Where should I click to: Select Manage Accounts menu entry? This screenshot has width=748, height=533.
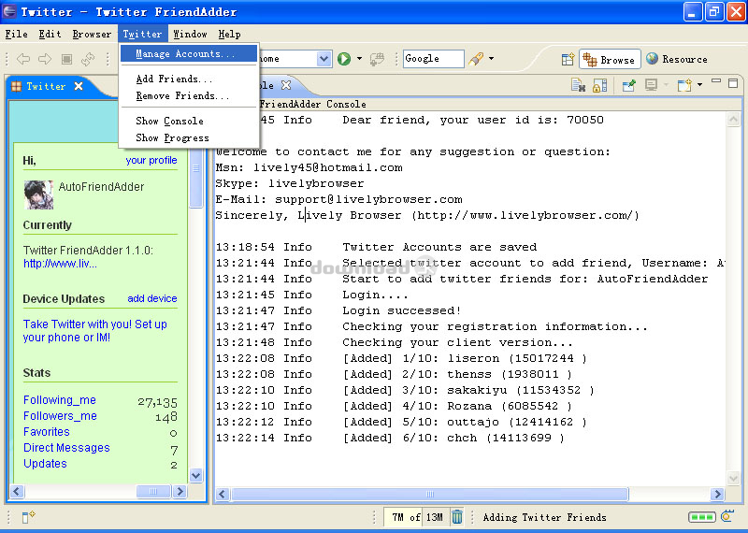pyautogui.click(x=185, y=54)
